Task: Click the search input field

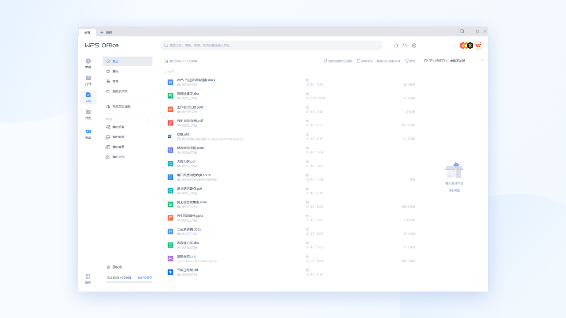Action: coord(271,45)
